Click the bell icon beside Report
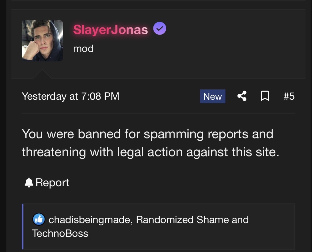The height and width of the screenshot is (252, 312). pyautogui.click(x=29, y=183)
